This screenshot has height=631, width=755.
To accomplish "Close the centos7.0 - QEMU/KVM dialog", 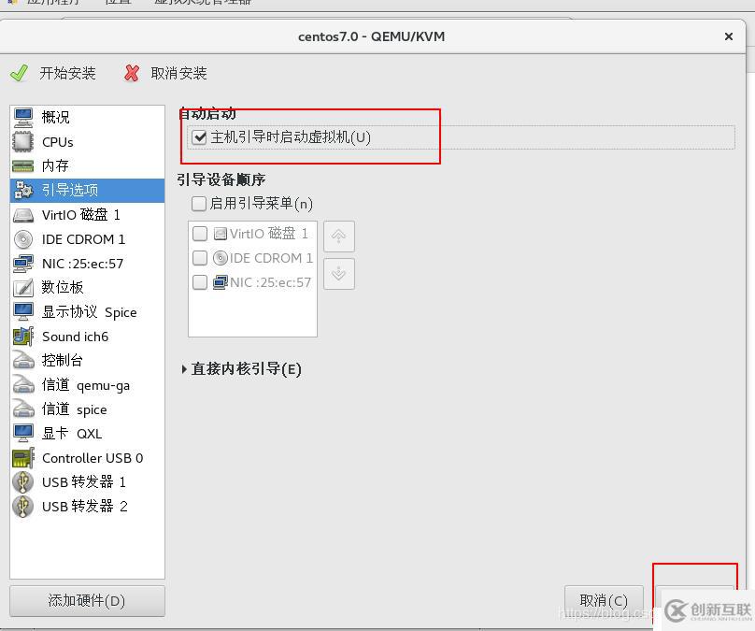I will click(x=729, y=36).
